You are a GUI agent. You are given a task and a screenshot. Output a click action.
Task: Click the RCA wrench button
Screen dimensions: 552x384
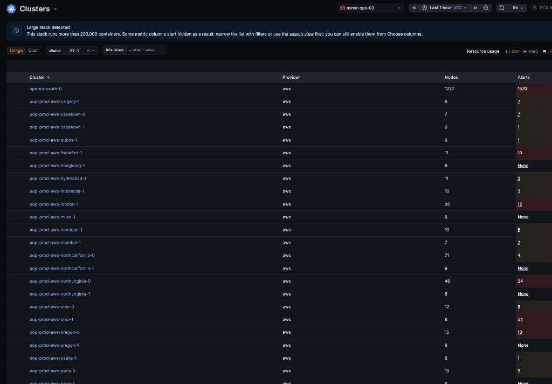point(541,8)
